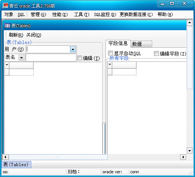Screen dimensions: 195x177
Task: Switch to the 数据 tab
Action: tap(141, 44)
